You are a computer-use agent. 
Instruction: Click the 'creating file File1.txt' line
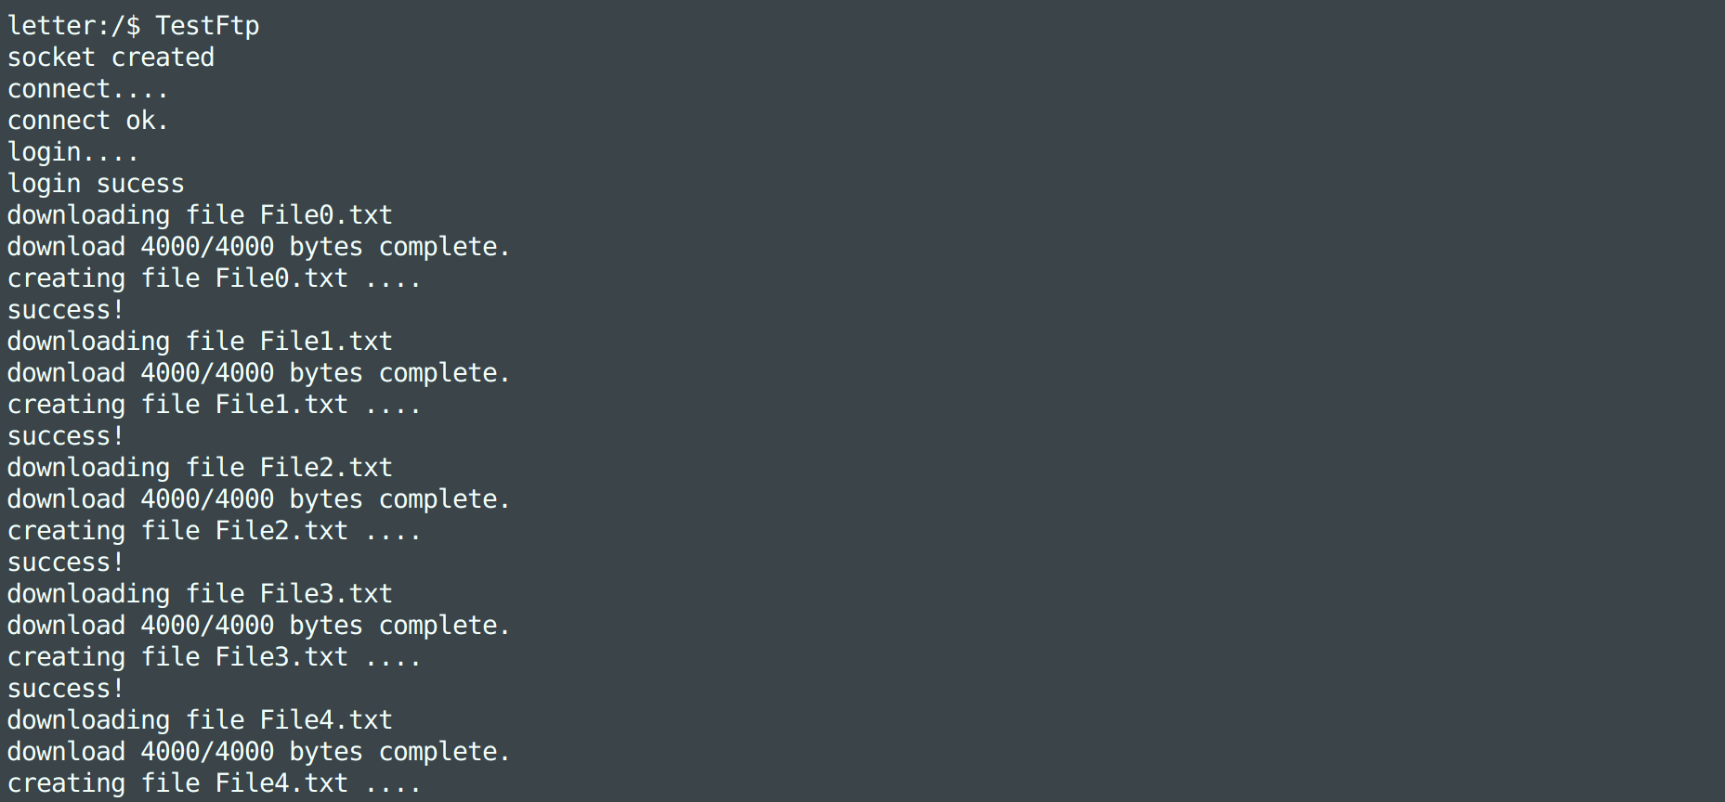tap(214, 405)
